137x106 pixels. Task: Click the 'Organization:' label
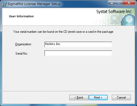23,44
